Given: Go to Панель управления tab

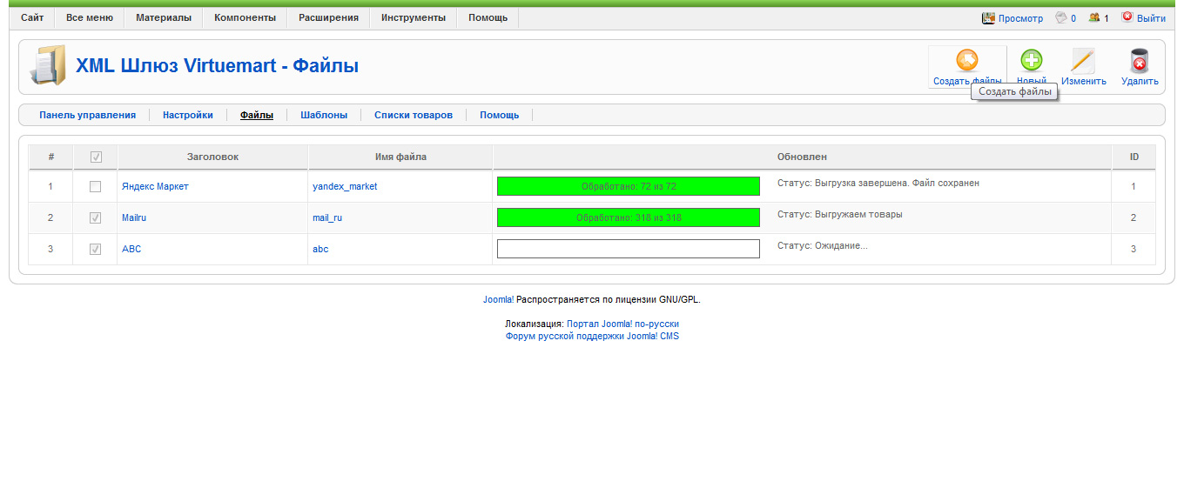Looking at the screenshot, I should point(87,115).
